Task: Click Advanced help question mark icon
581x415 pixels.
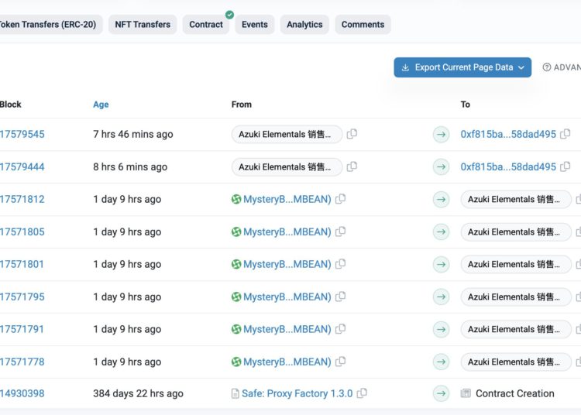Action: 547,67
